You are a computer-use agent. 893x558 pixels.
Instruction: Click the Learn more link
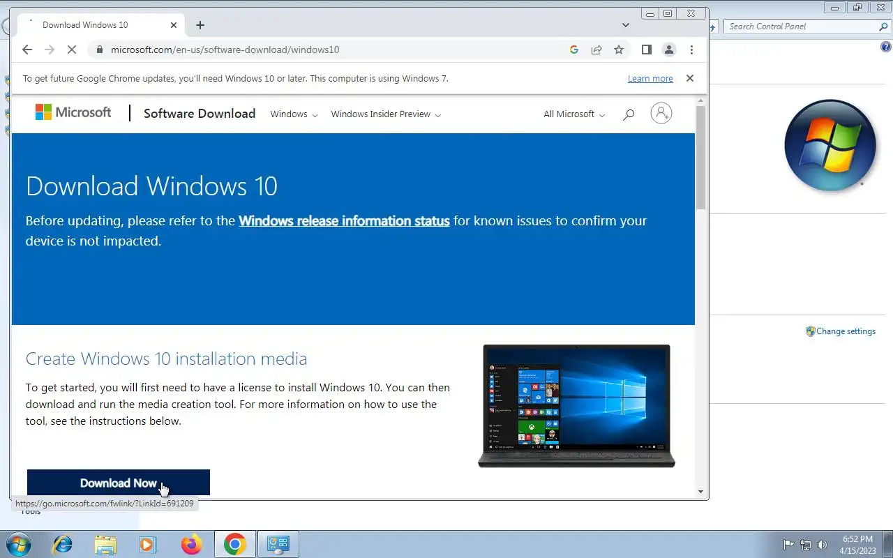650,79
